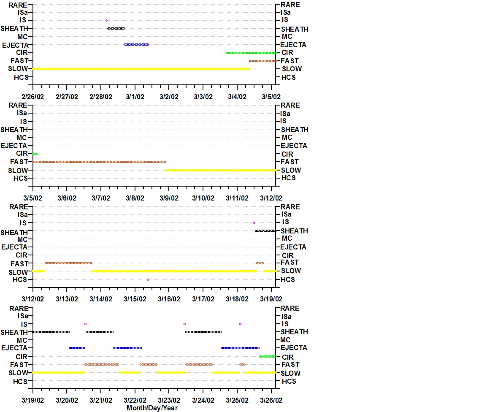Select blue EJECTA segment near 3/22/02
This screenshot has width=487, height=412.
pos(127,348)
